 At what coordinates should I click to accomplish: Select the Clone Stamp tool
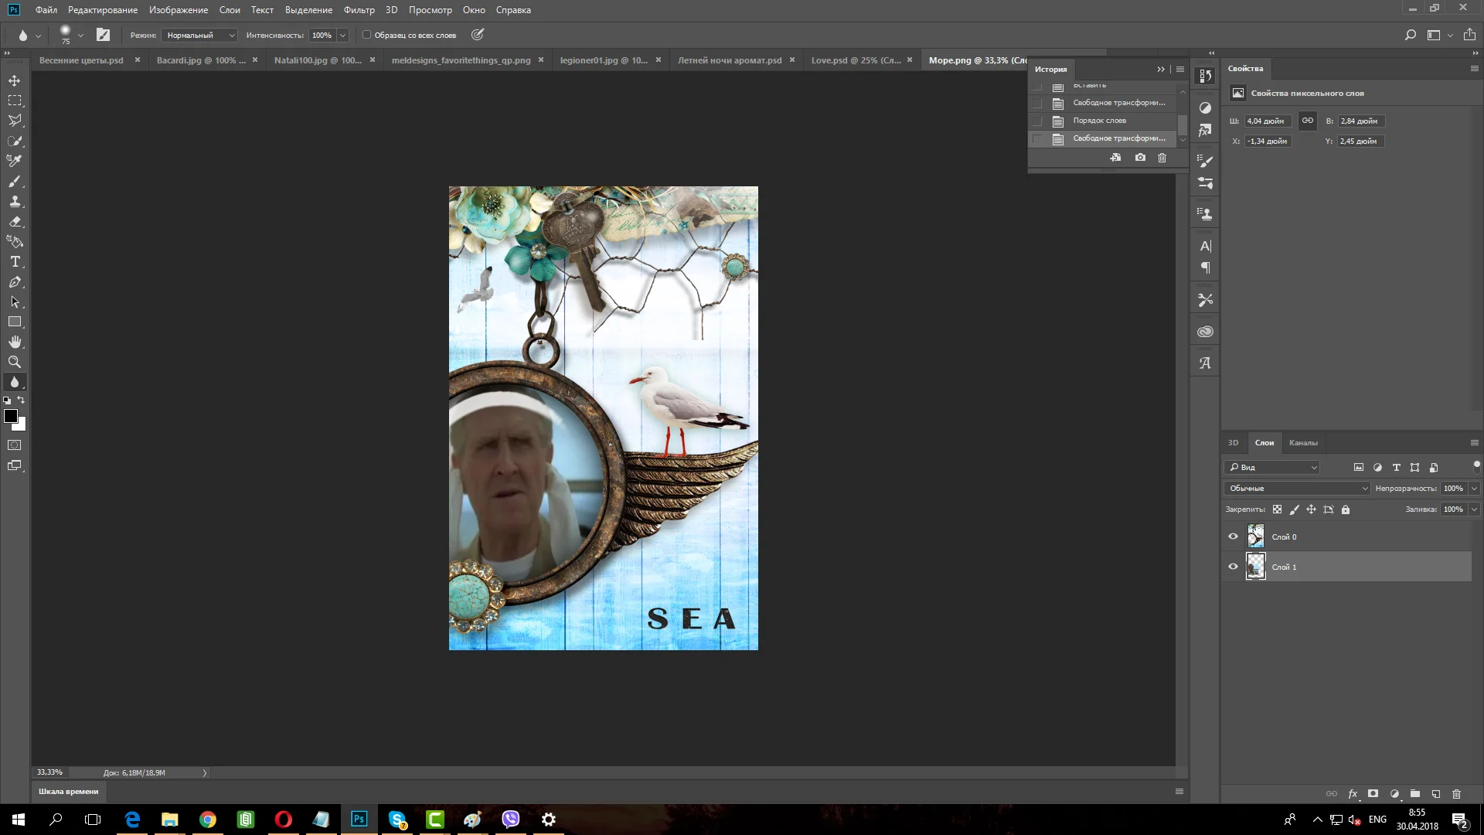pyautogui.click(x=15, y=201)
